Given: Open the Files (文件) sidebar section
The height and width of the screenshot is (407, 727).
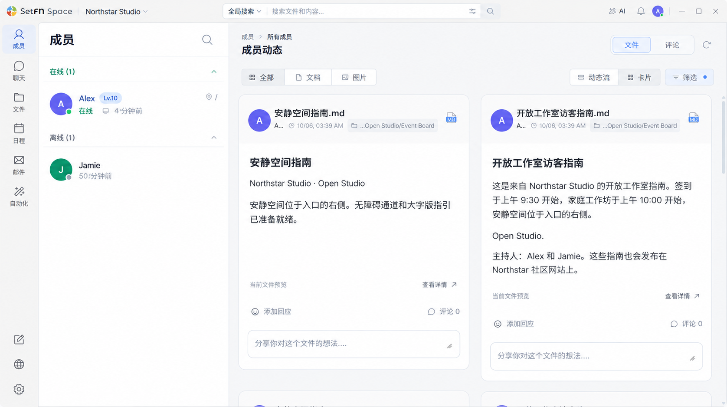Looking at the screenshot, I should click(x=19, y=102).
